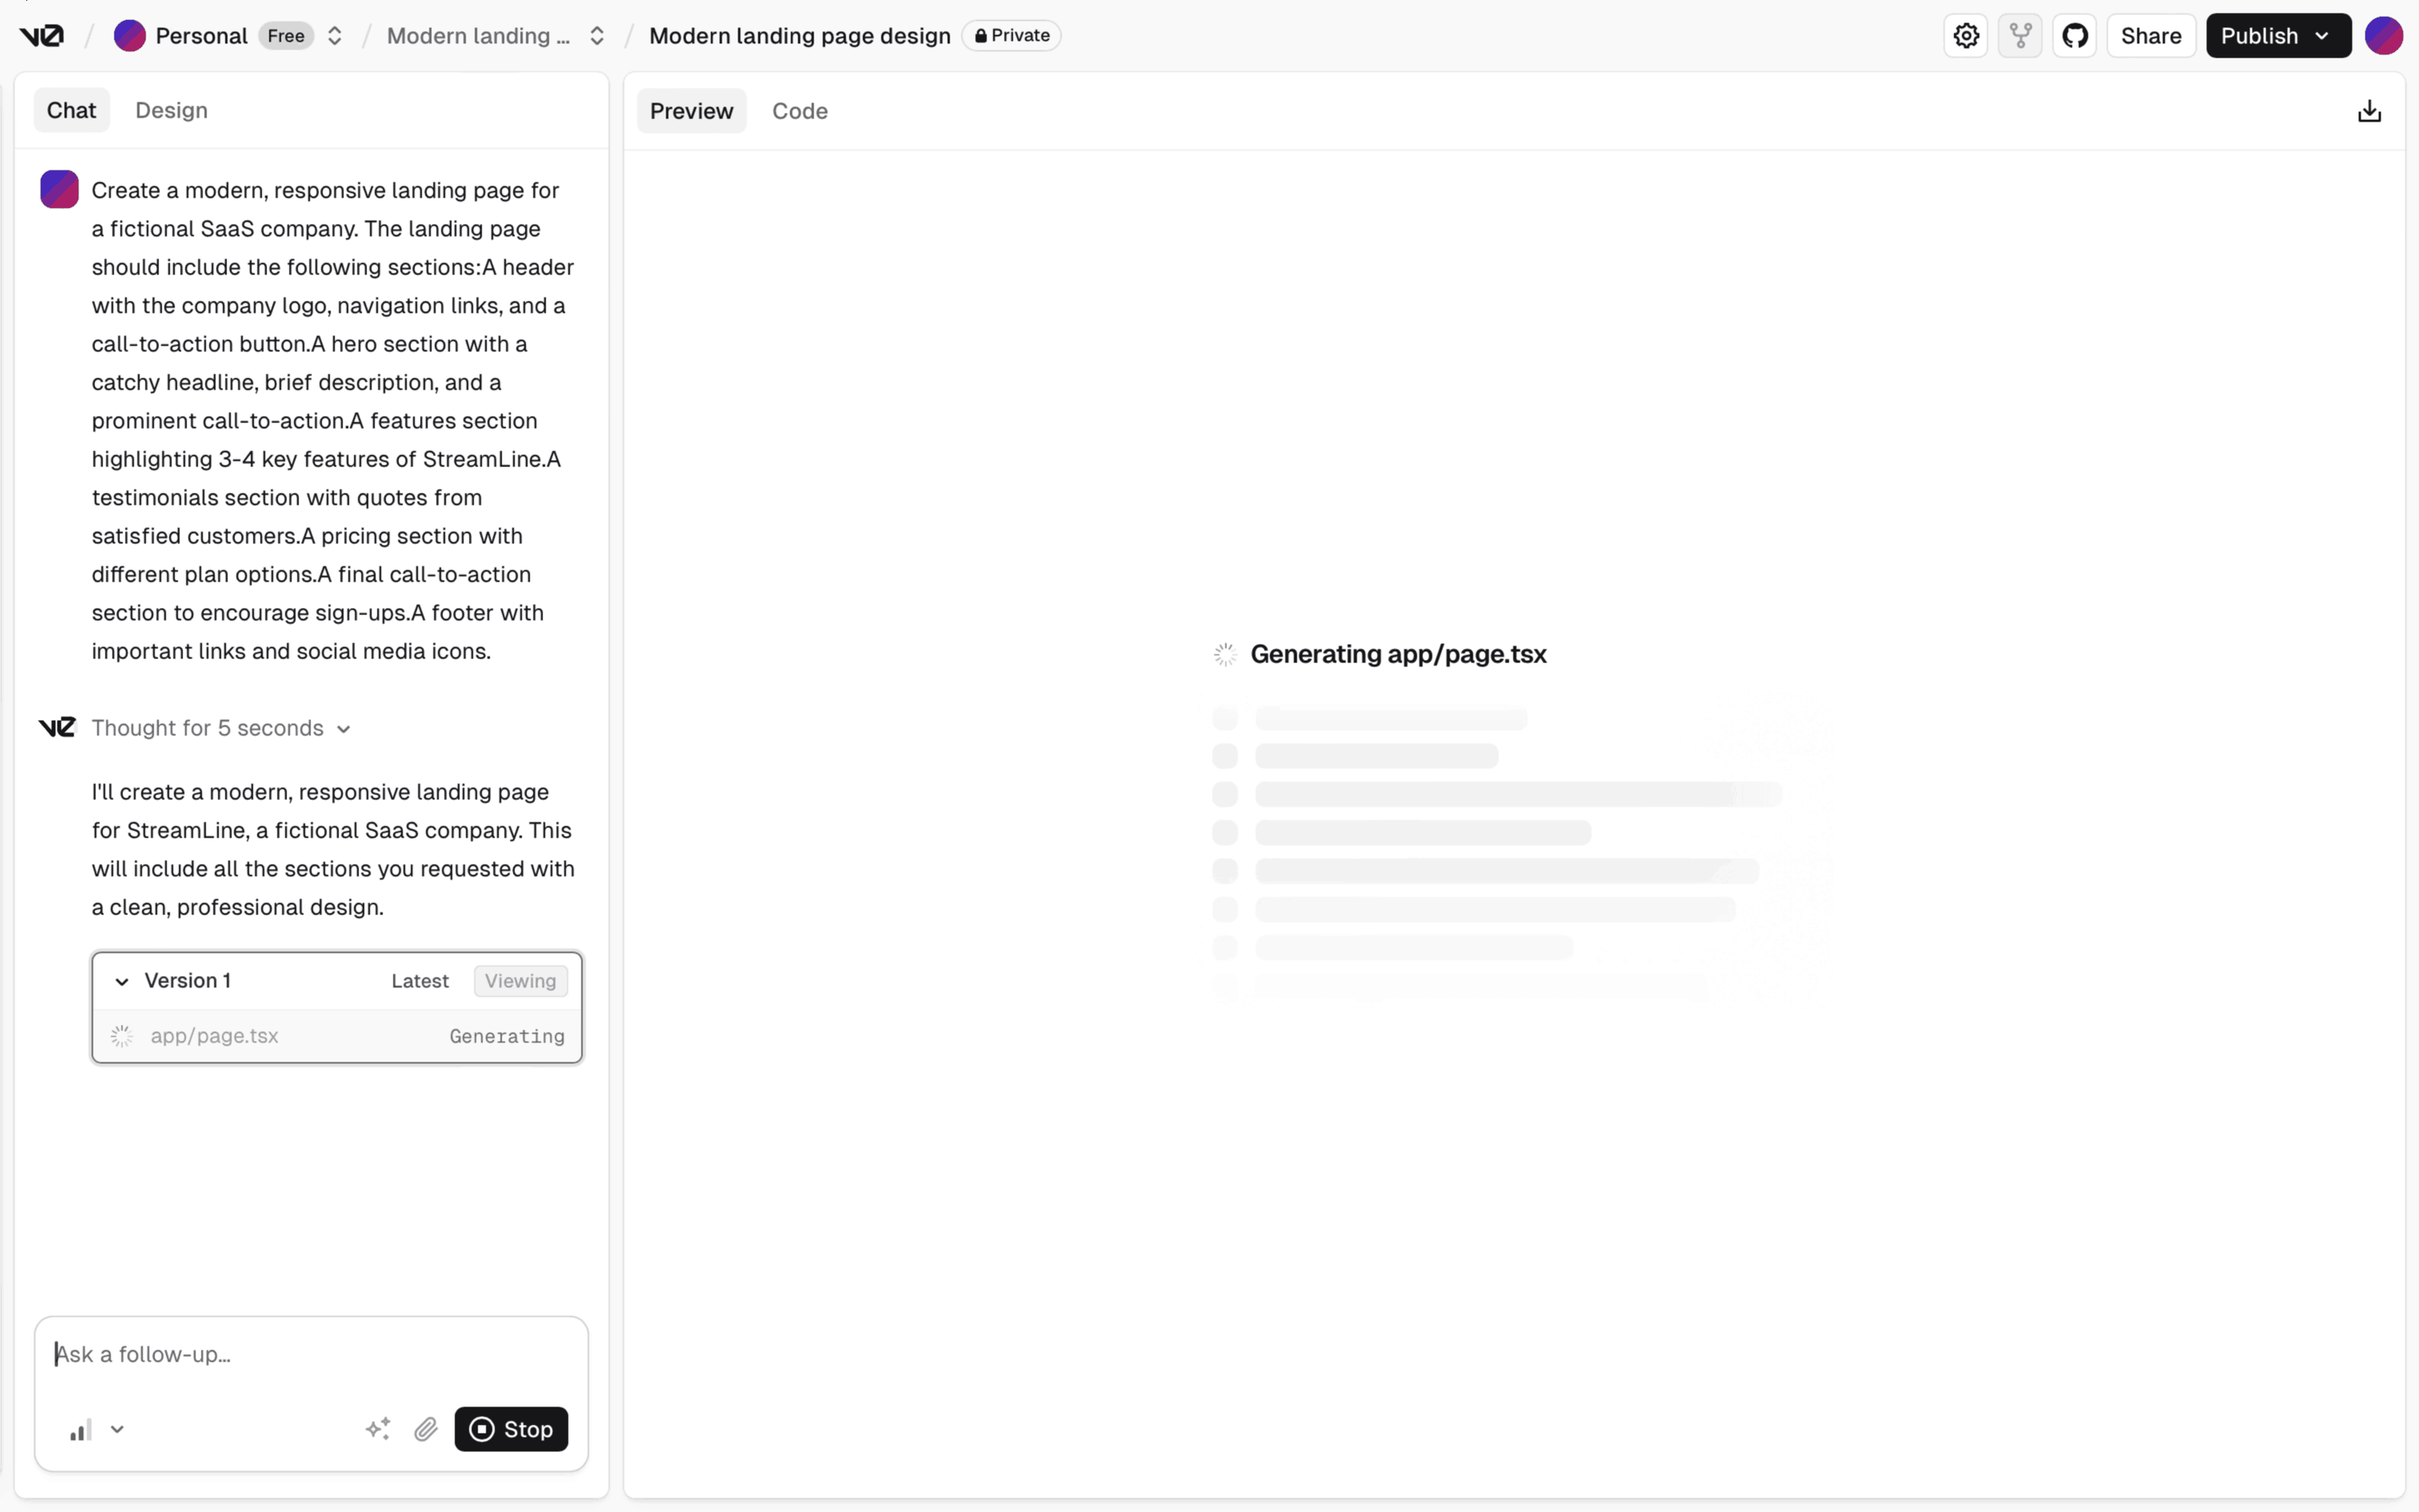Attach a file using the paperclip icon

click(x=426, y=1428)
